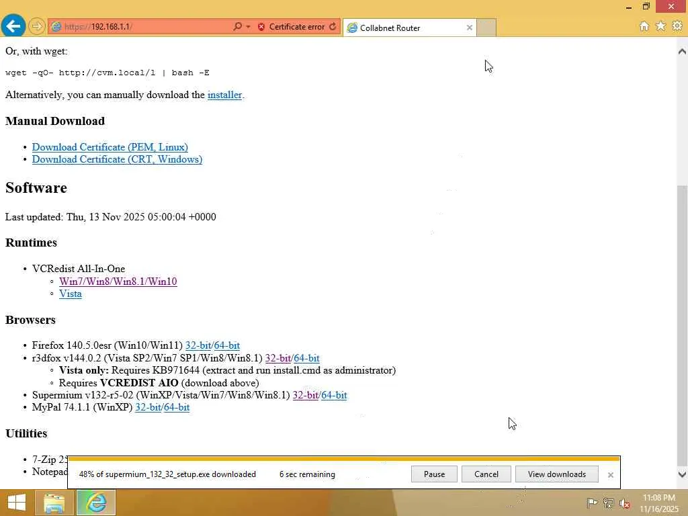Viewport: 688px width, 516px height.
Task: Download Firefox 64-bit
Action: pos(227,345)
